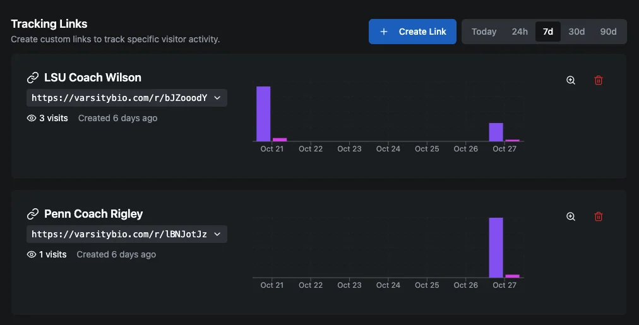This screenshot has width=639, height=325.
Task: Zoom into LSU Coach Wilson chart
Action: [x=571, y=80]
